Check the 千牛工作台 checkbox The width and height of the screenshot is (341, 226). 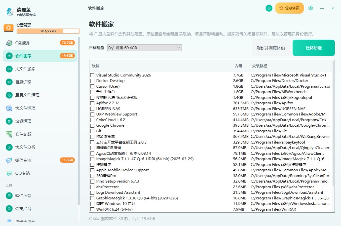(92, 92)
